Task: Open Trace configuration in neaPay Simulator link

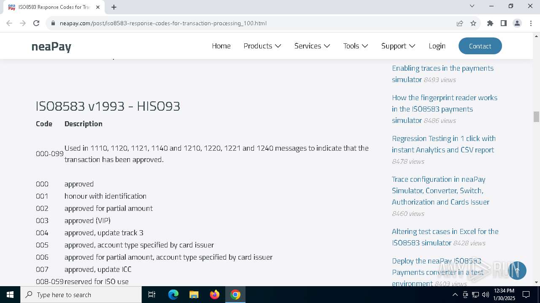Action: pos(440,191)
